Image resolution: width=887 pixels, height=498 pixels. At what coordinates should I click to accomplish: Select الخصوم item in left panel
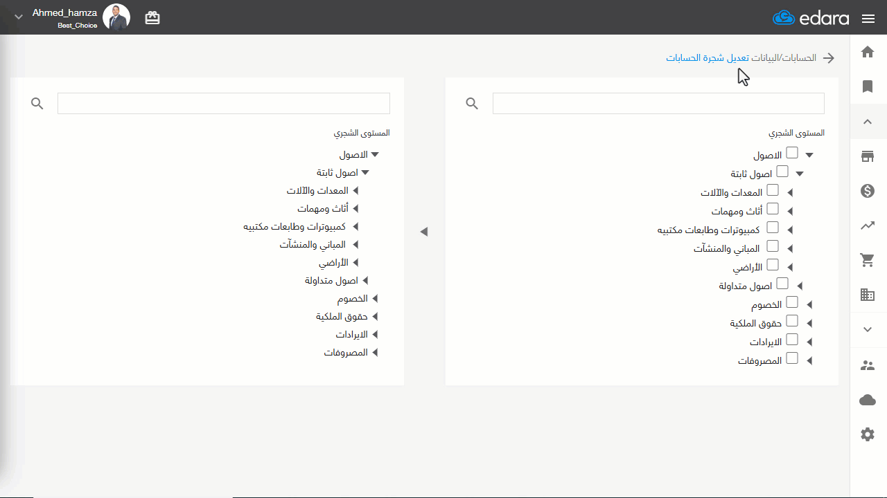point(353,299)
